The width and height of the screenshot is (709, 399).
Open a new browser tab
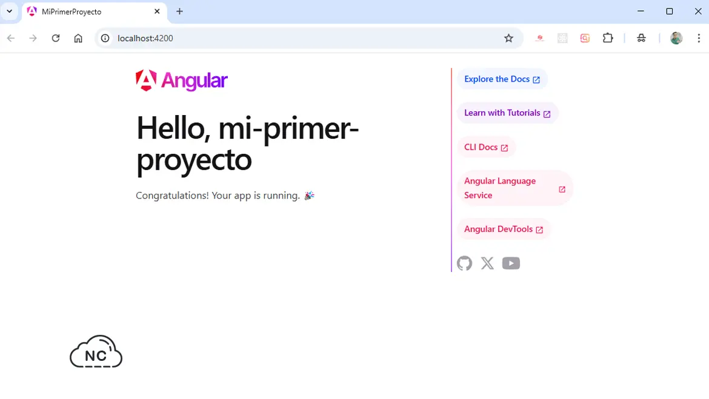[x=179, y=12]
